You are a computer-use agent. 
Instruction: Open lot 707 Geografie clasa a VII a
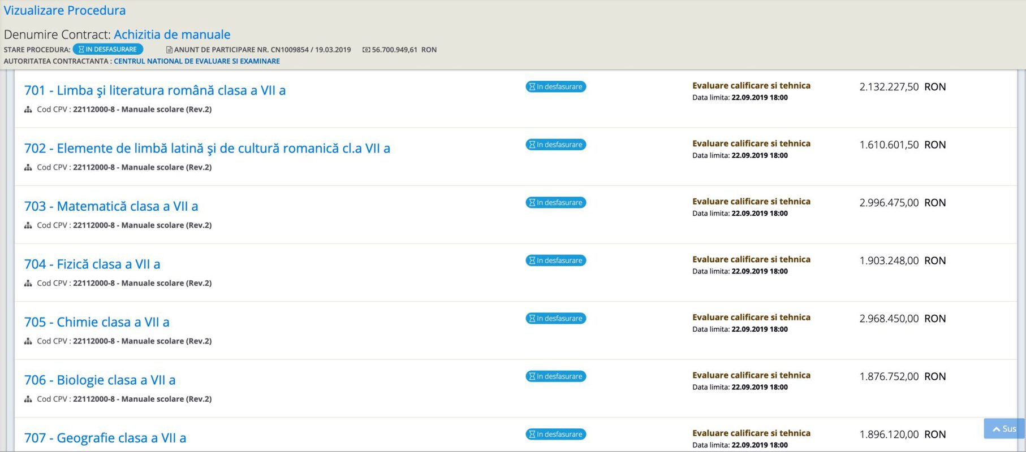pyautogui.click(x=105, y=438)
